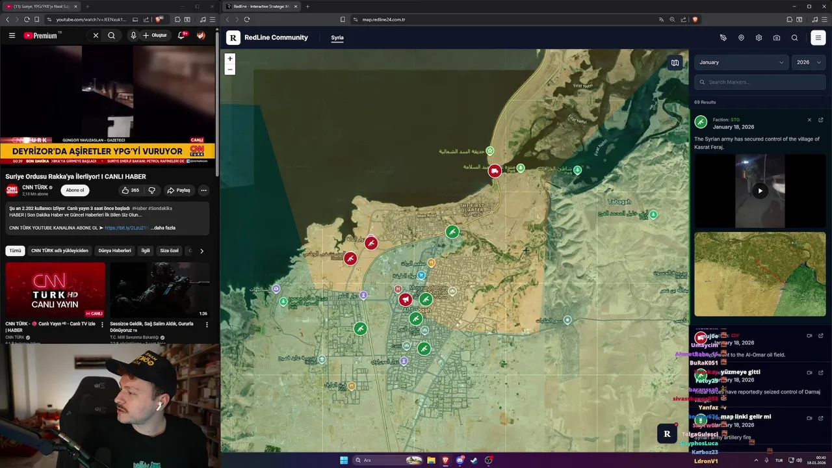Expand the description with ...daha fazla
The height and width of the screenshot is (468, 832).
coord(163,228)
